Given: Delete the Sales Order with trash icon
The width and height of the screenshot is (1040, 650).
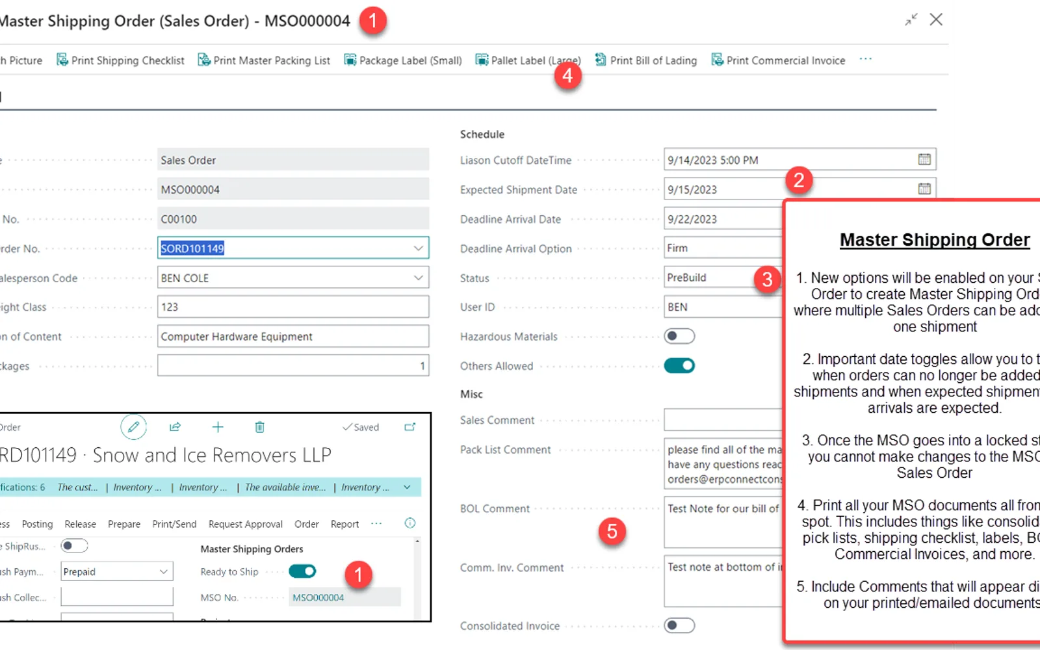Looking at the screenshot, I should [259, 427].
